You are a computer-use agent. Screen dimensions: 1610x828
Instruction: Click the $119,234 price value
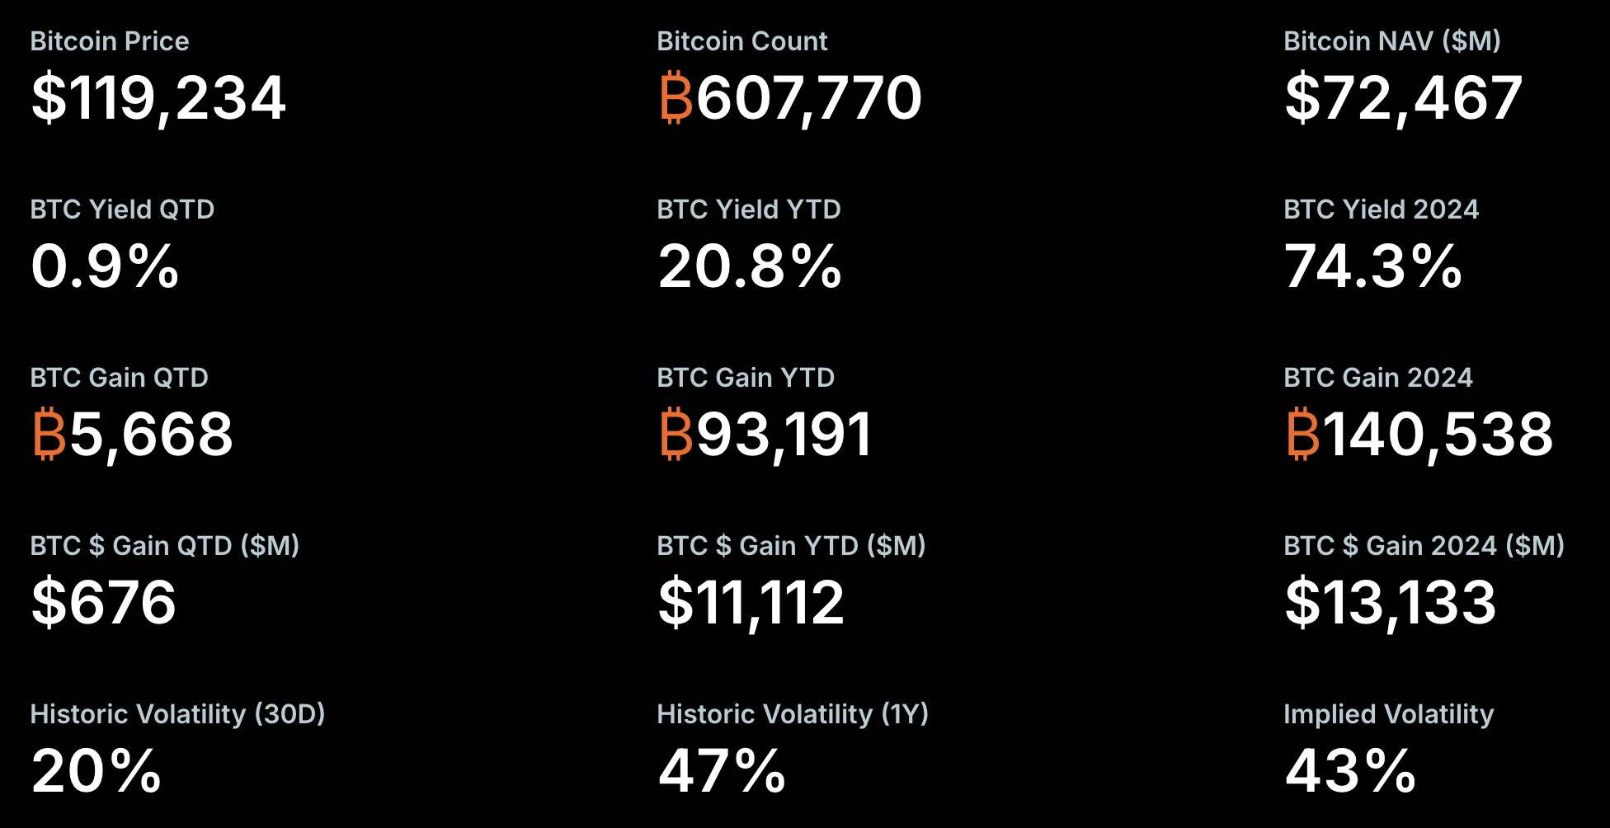point(158,98)
